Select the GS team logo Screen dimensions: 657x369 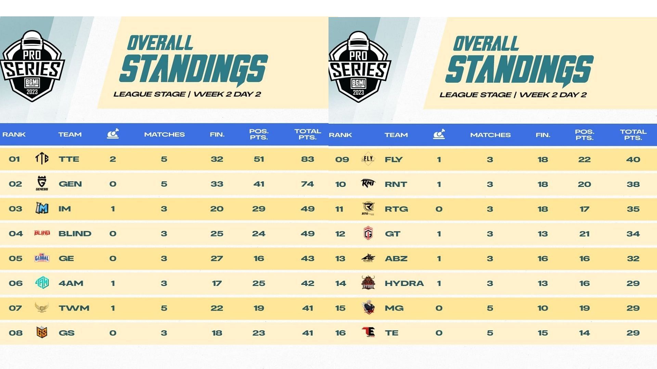(x=42, y=332)
